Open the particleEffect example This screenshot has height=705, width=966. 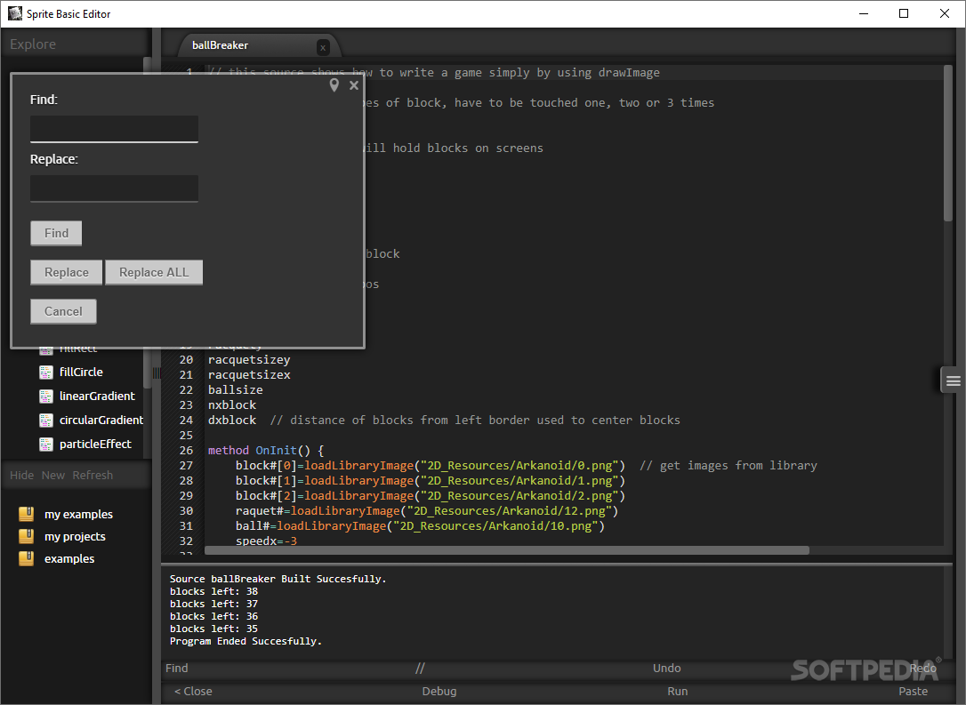[95, 444]
